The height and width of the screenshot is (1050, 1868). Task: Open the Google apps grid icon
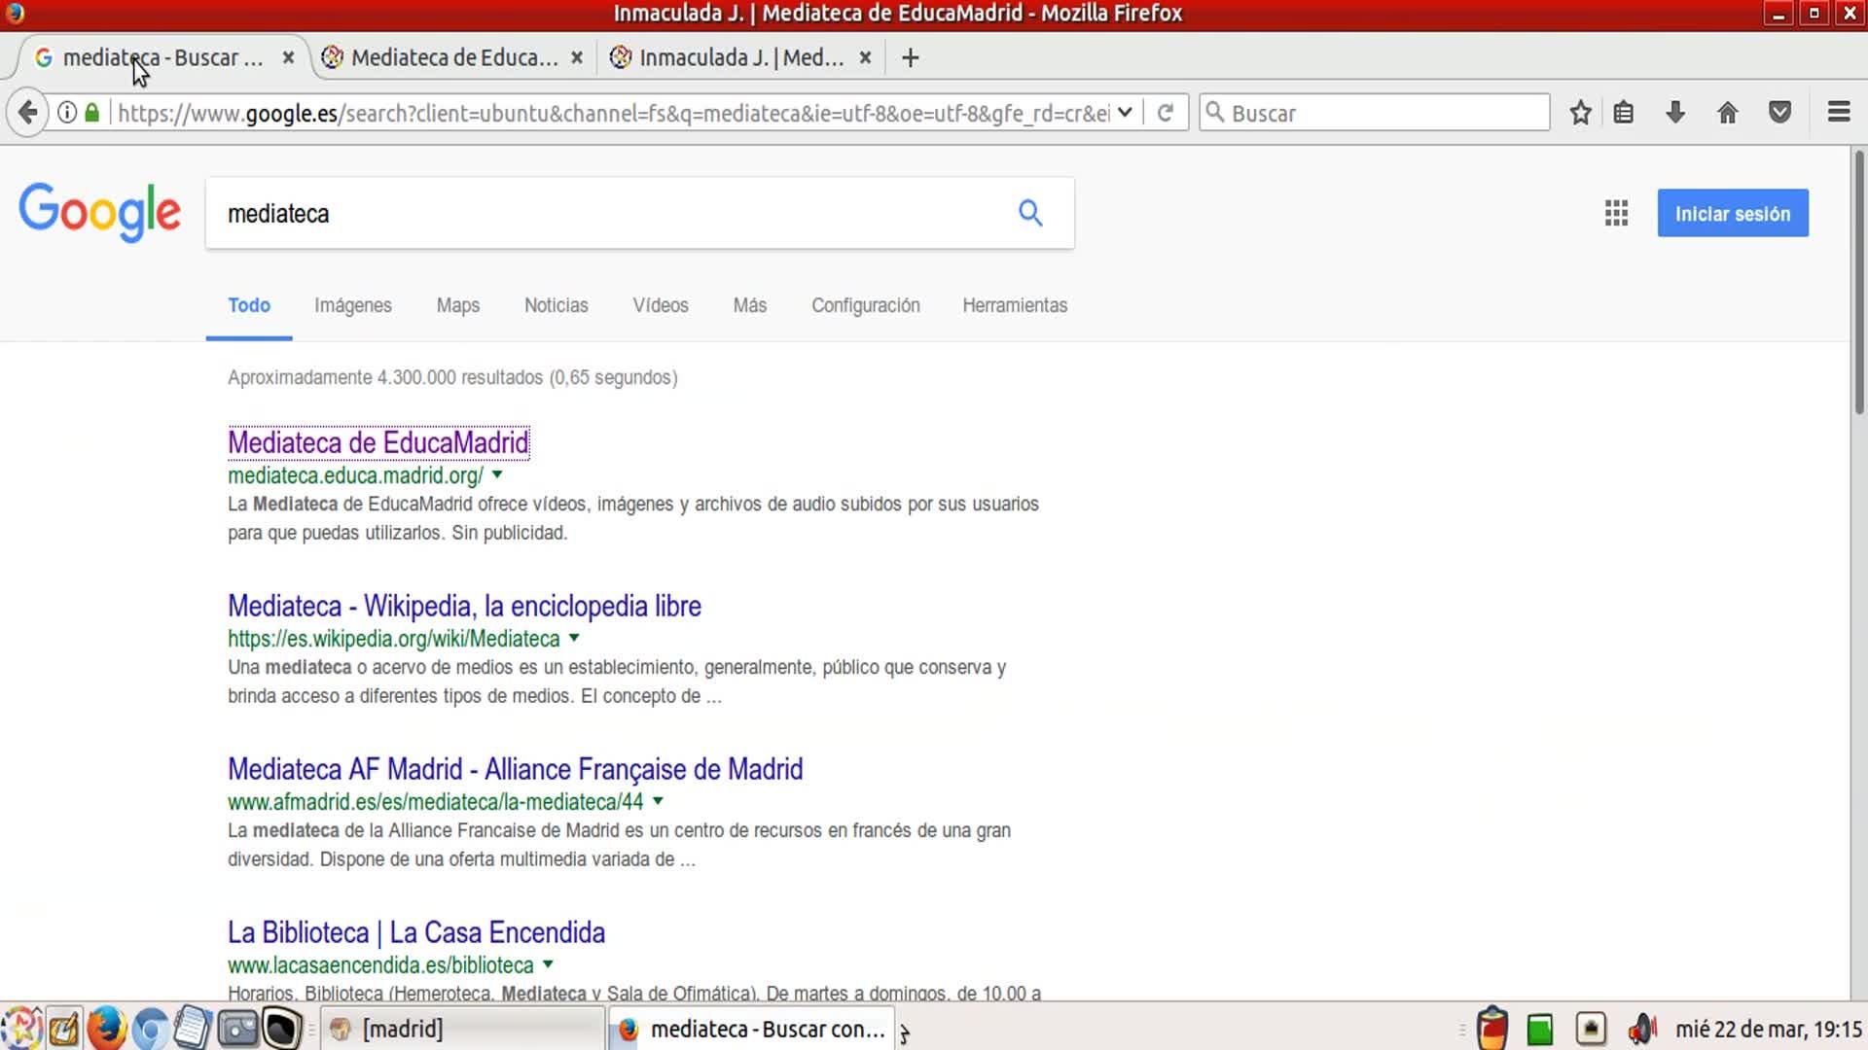[1616, 213]
